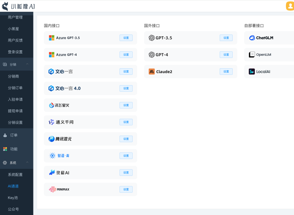This screenshot has height=215, width=294.
Task: Click 设置 button for 灵犀AI
Action: point(126,172)
